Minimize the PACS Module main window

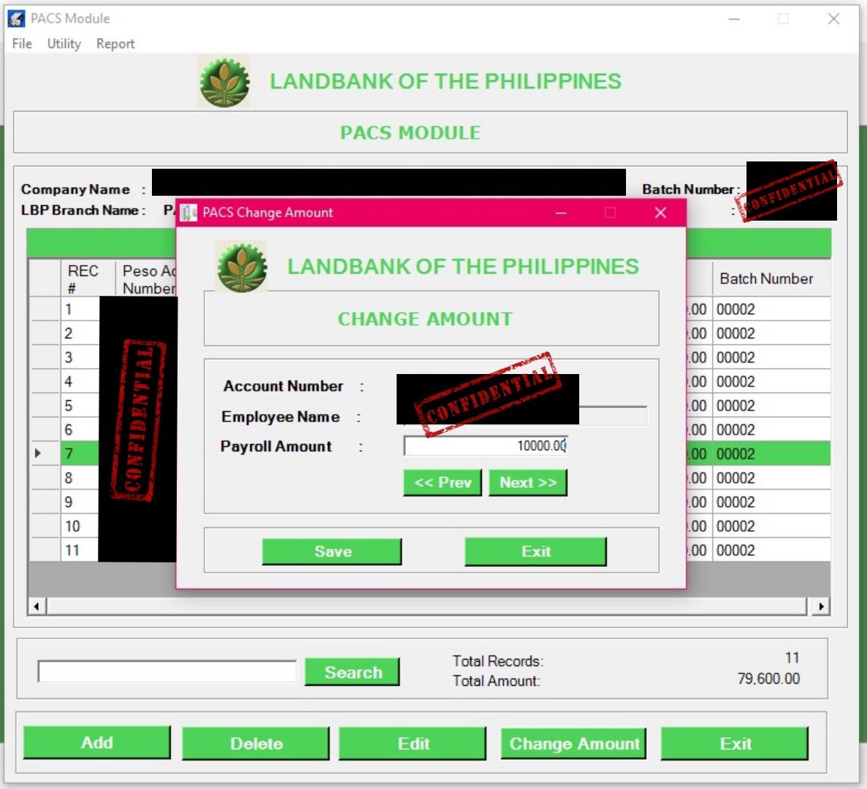click(734, 19)
